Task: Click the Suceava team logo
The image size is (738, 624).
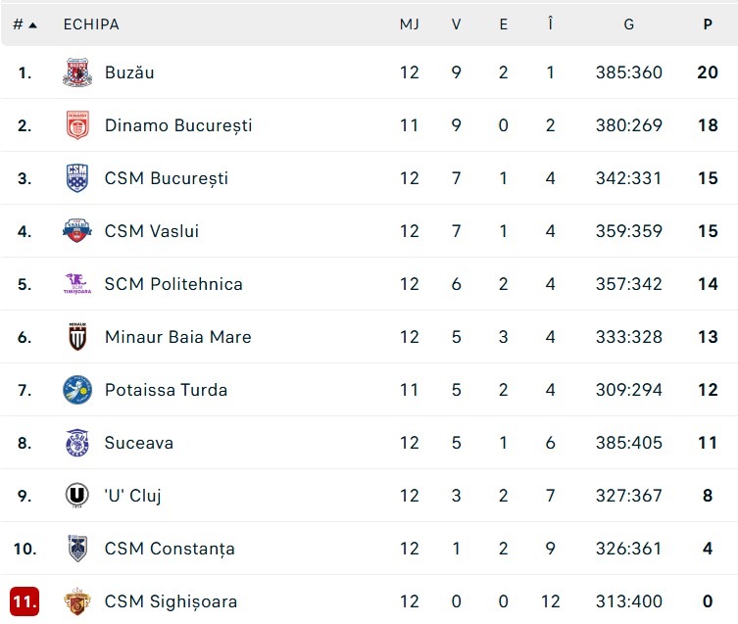Action: pos(77,443)
